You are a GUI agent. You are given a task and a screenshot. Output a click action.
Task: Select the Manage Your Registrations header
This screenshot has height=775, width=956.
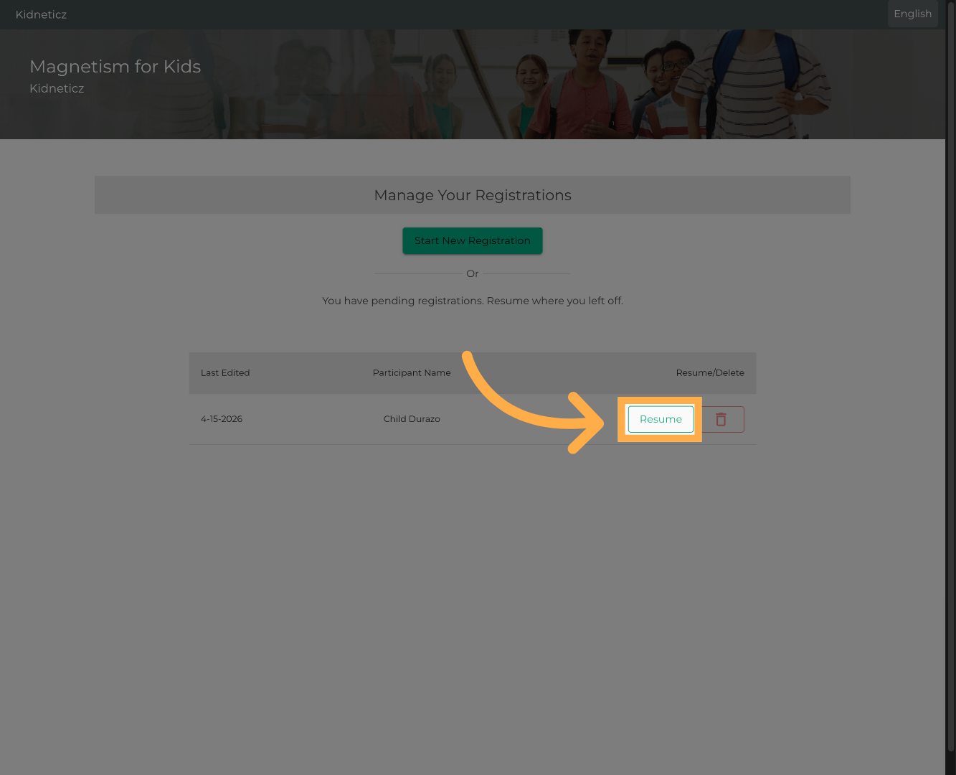tap(472, 194)
